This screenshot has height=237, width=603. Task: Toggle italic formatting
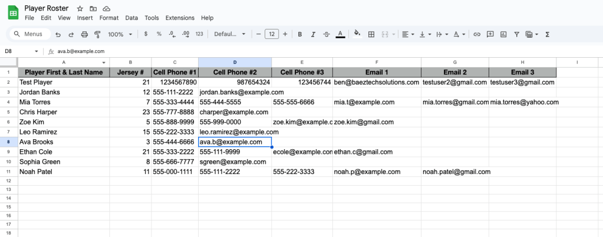coord(313,34)
